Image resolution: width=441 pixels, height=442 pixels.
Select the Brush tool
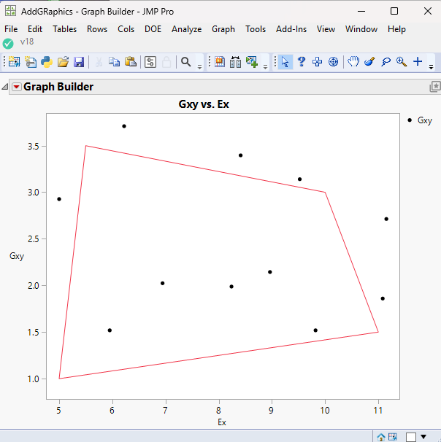pyautogui.click(x=369, y=62)
